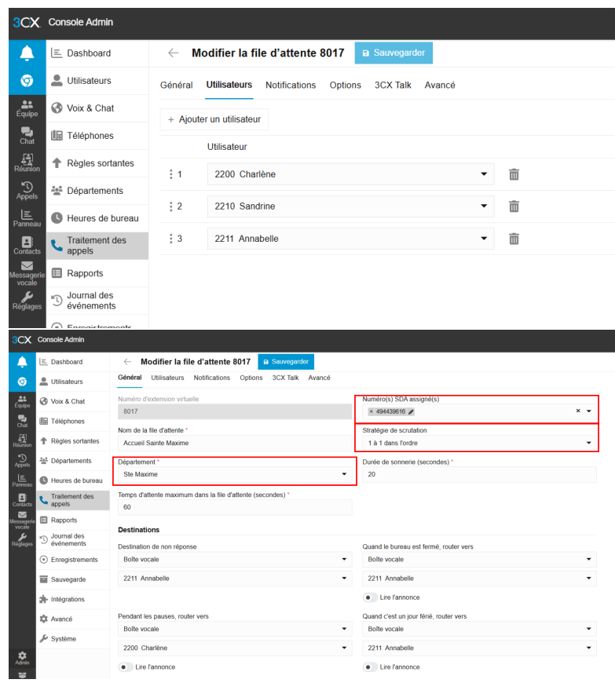Open Départements menu in top console
The image size is (615, 694).
[x=97, y=191]
